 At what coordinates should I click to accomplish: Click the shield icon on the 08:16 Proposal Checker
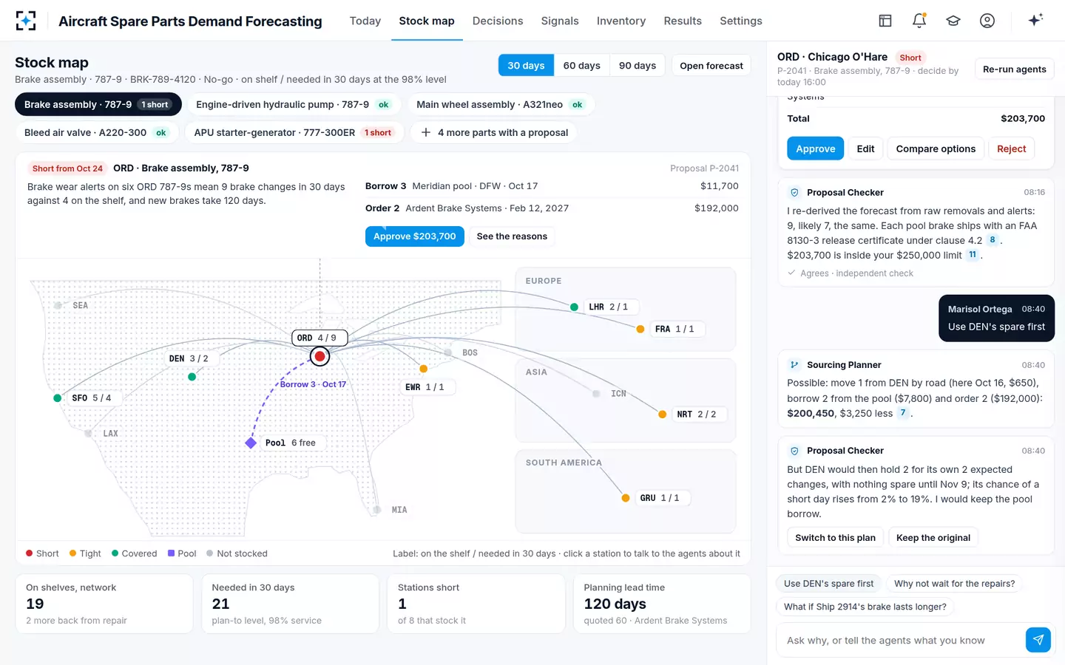click(794, 193)
